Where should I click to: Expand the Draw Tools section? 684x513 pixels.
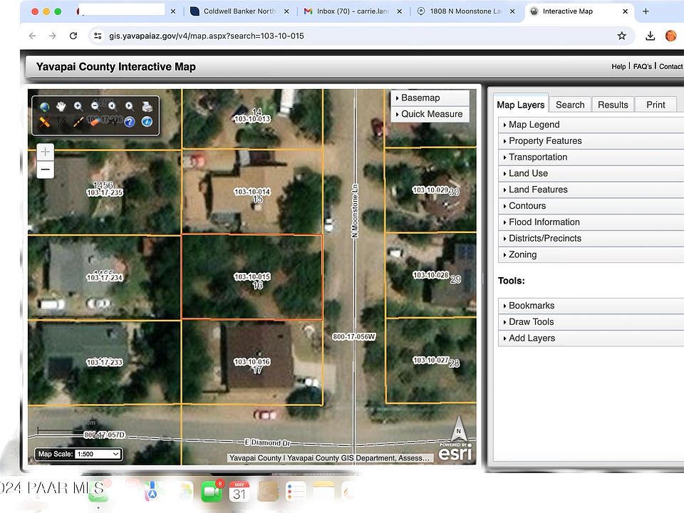pyautogui.click(x=591, y=321)
